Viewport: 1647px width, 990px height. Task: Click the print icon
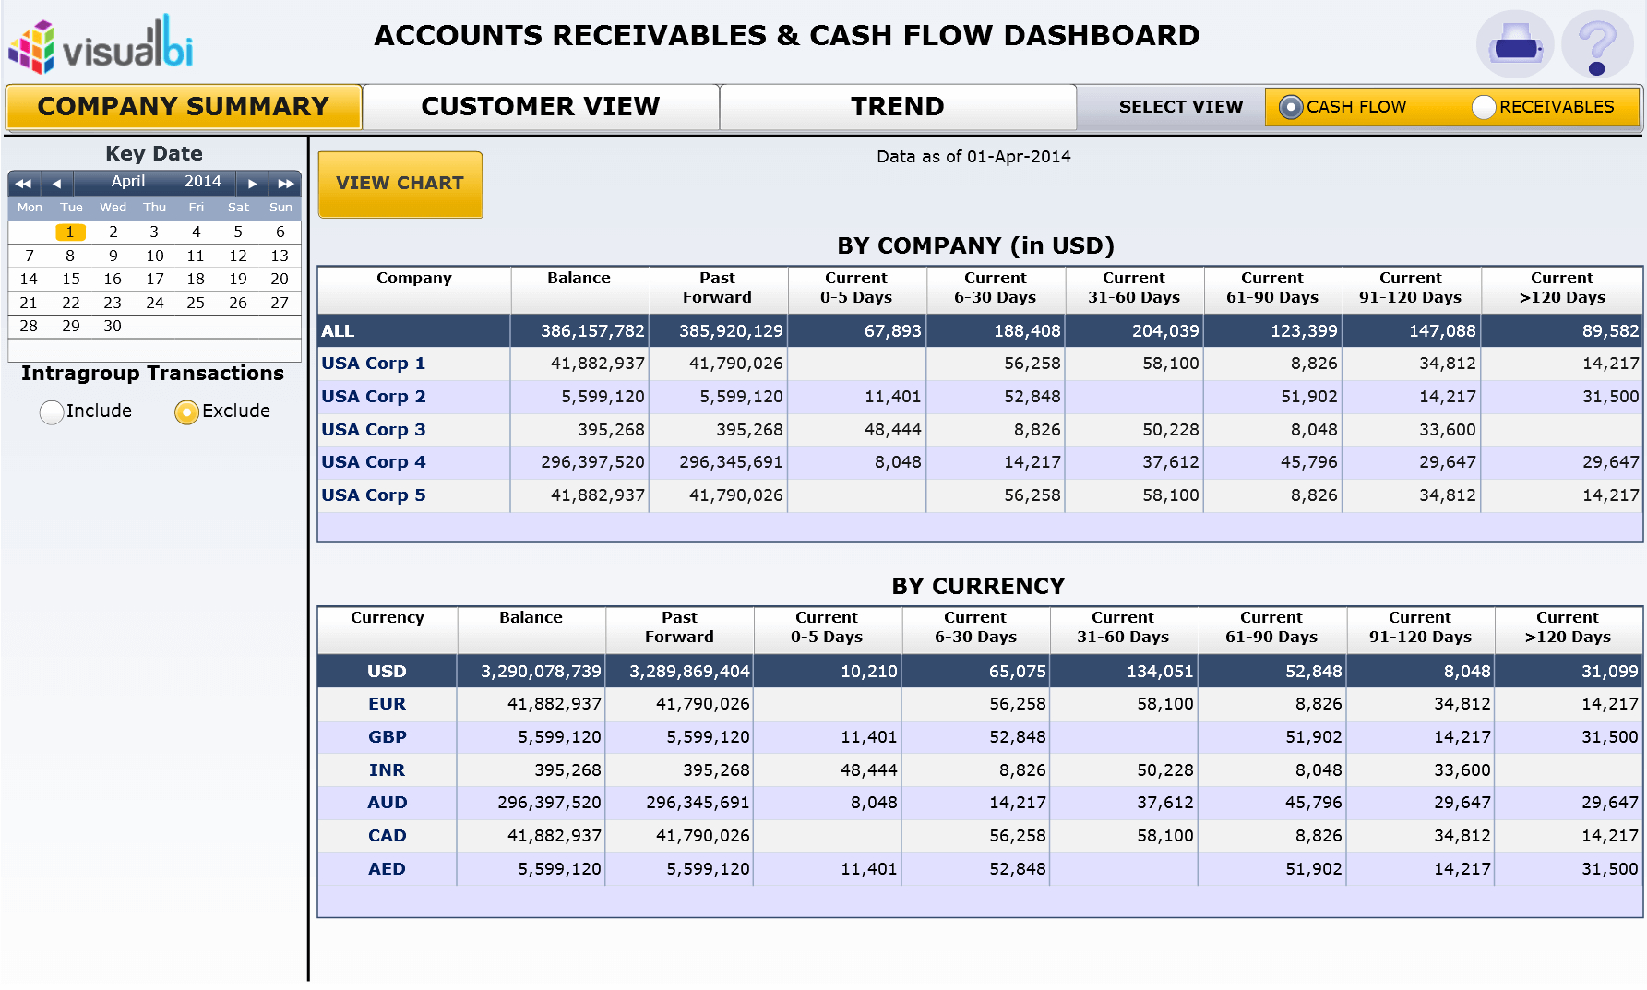[x=1514, y=44]
